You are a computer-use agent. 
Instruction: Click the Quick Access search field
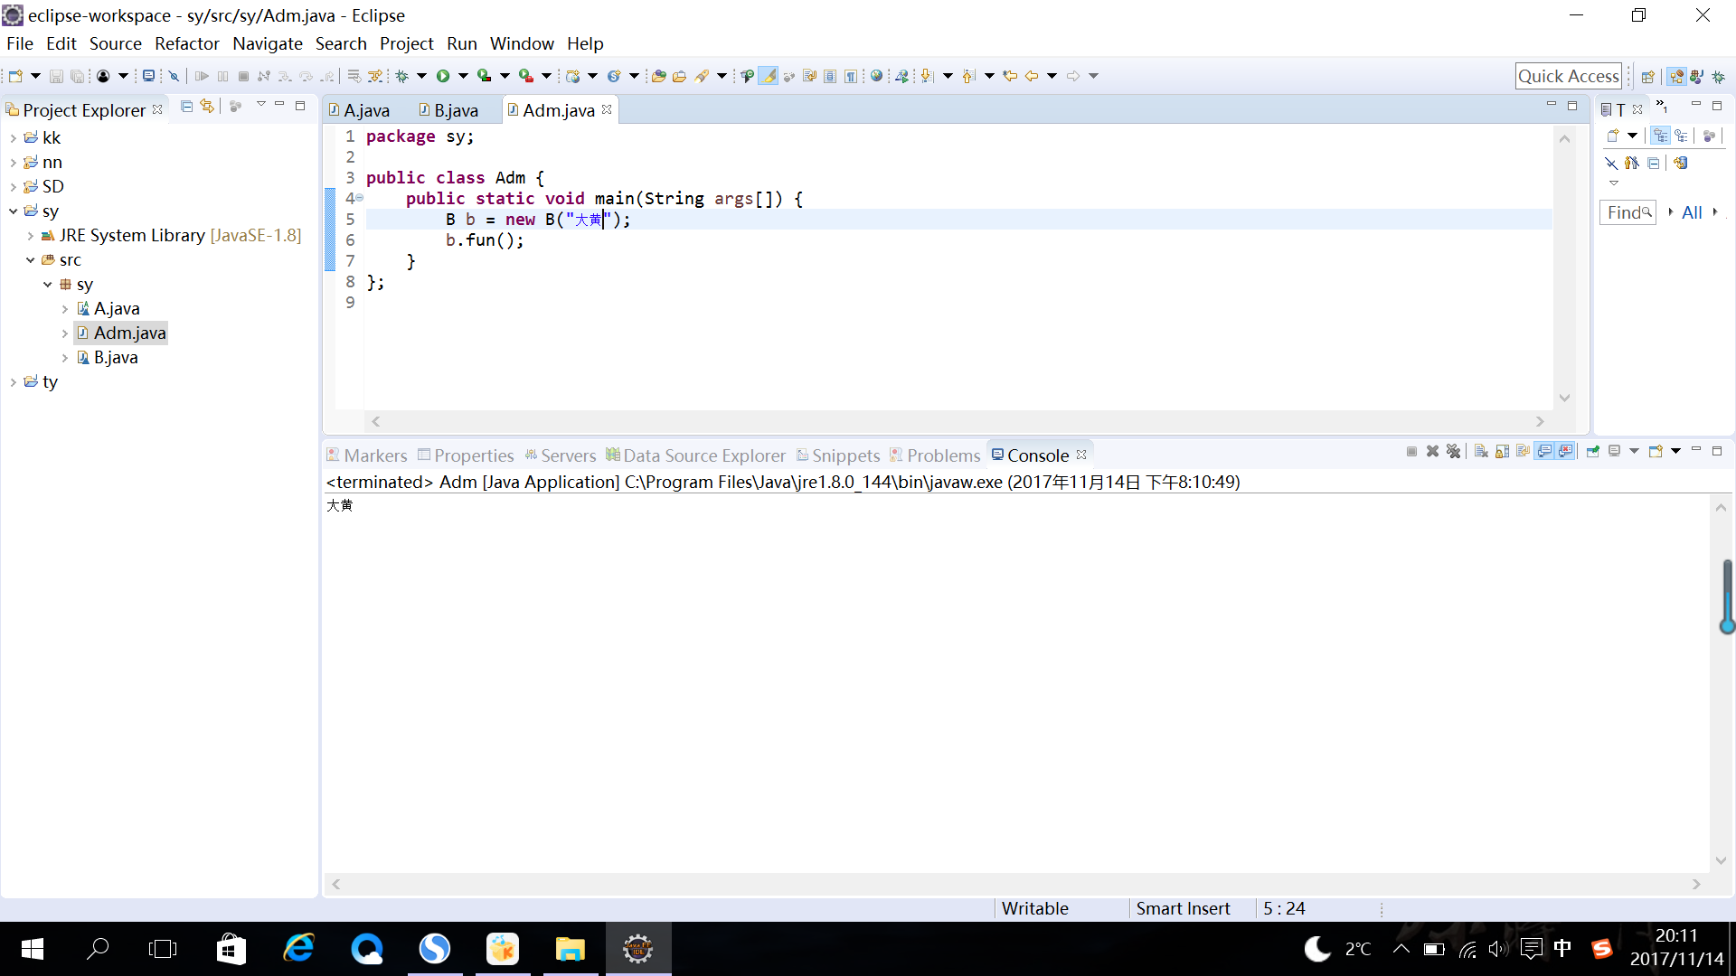(1568, 76)
